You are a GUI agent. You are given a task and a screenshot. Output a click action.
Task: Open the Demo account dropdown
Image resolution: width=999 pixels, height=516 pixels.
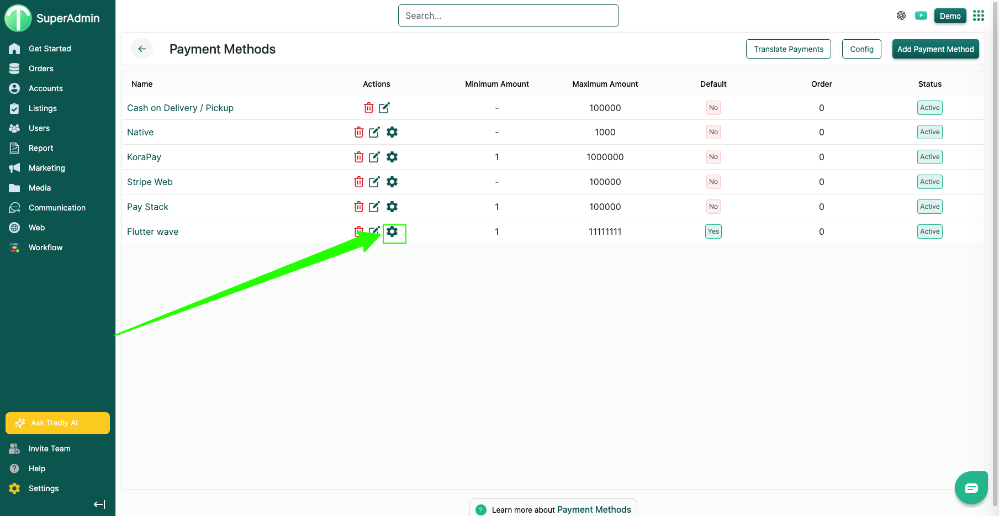(950, 16)
